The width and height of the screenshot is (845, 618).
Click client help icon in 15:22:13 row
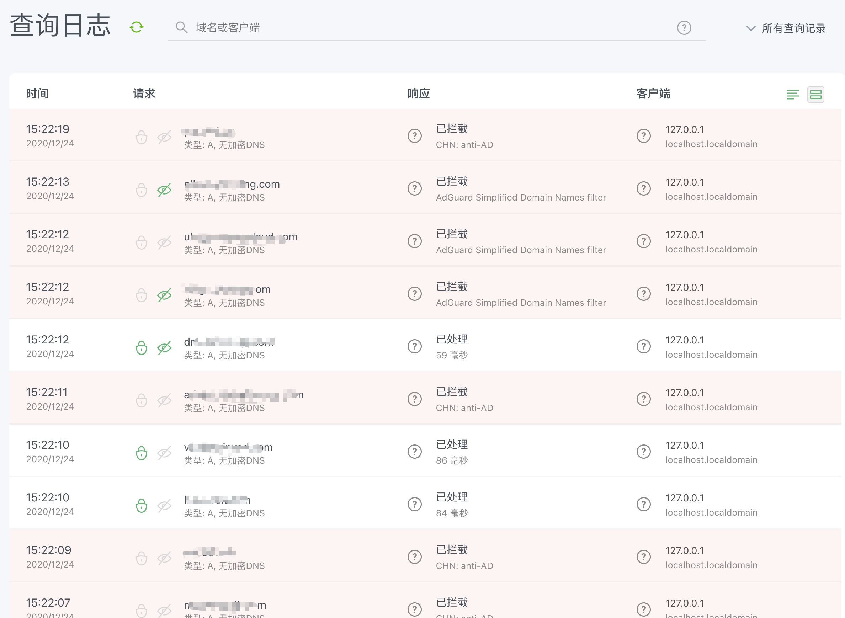point(643,188)
